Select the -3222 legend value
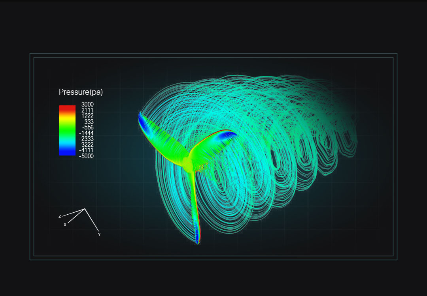 pyautogui.click(x=86, y=144)
